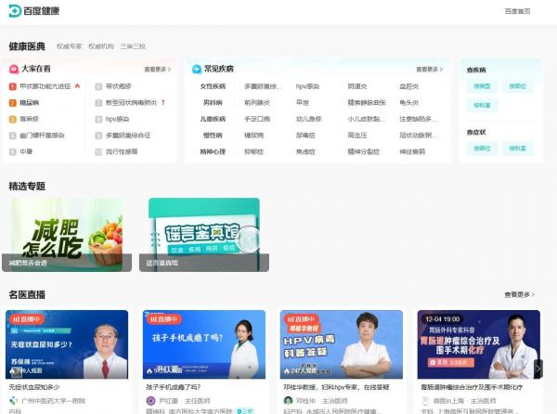Open 焦虑症 disease link
The width and height of the screenshot is (557, 414).
coord(305,151)
